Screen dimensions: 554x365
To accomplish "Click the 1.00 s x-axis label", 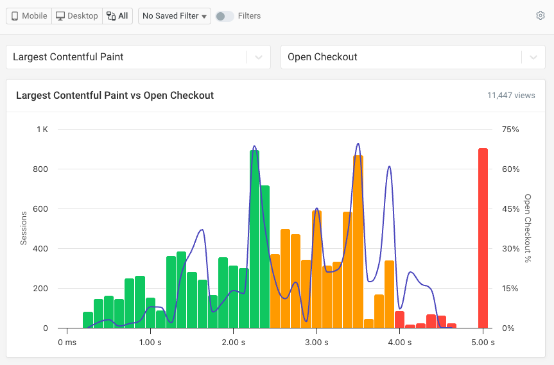I will pos(150,343).
